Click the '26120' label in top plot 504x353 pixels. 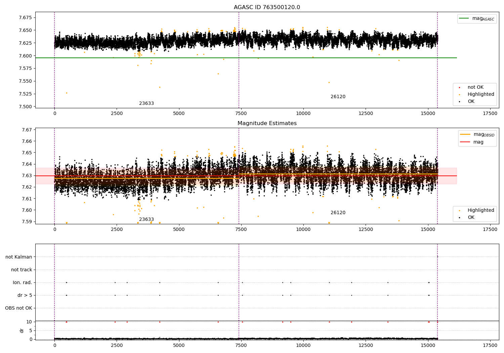coord(338,97)
